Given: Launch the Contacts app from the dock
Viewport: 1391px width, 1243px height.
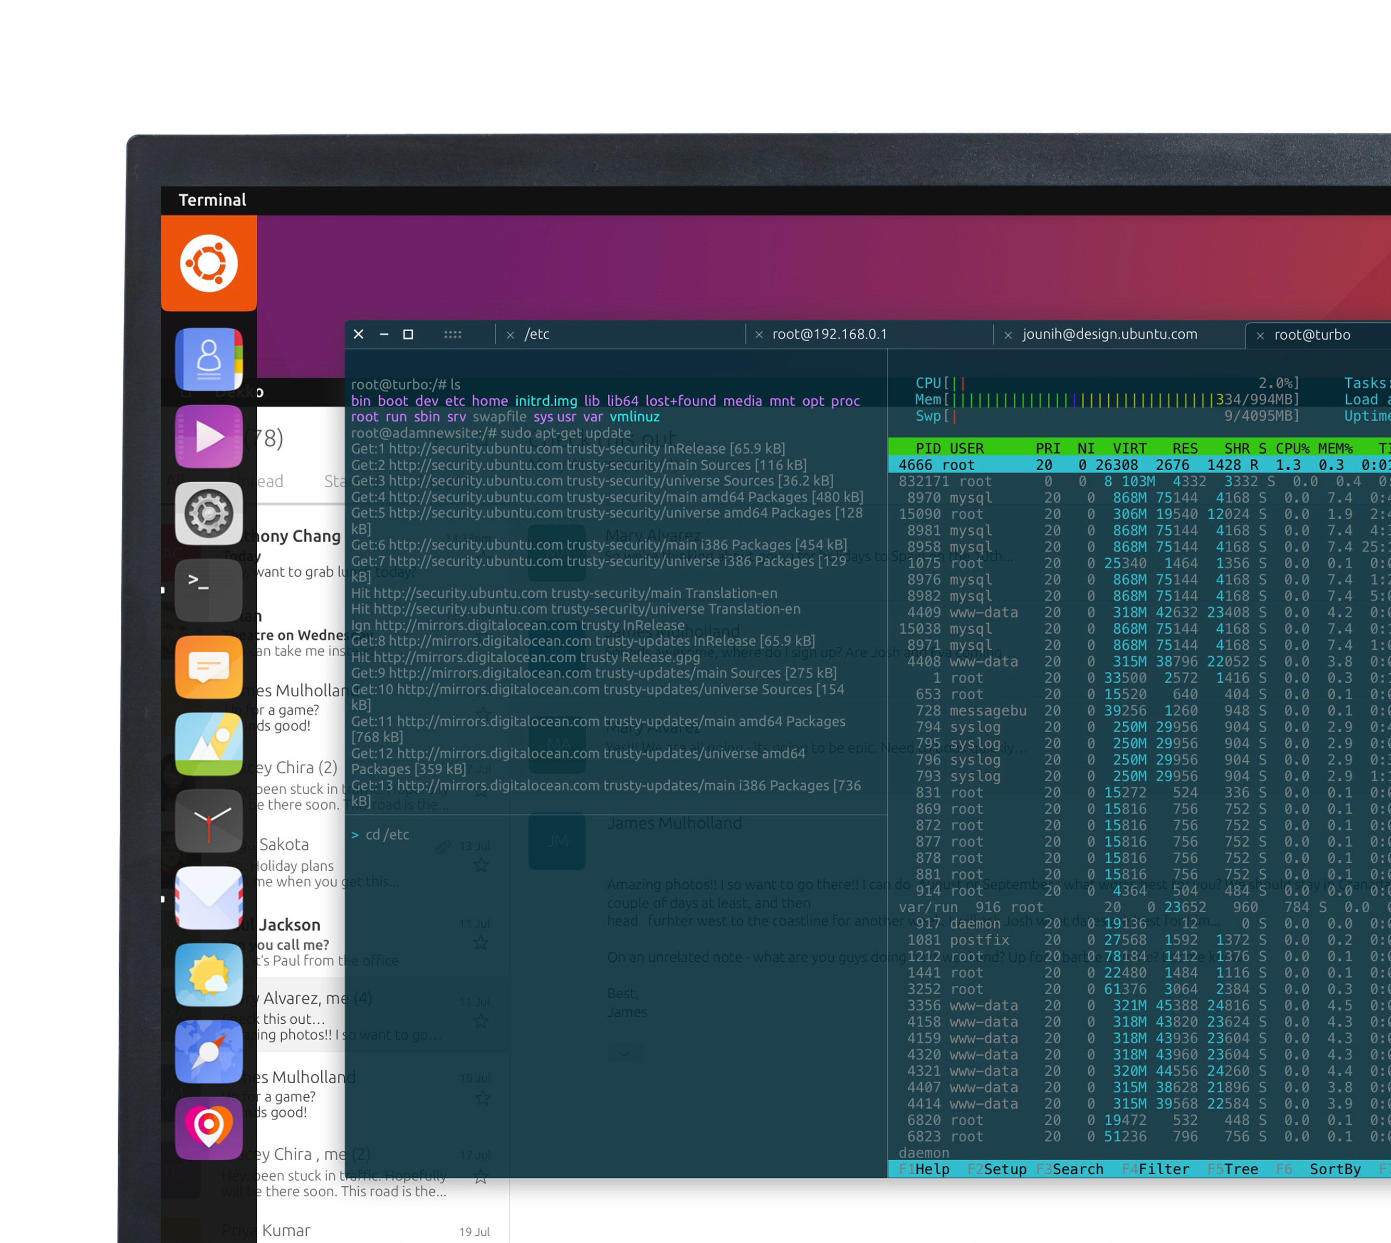Looking at the screenshot, I should (208, 359).
